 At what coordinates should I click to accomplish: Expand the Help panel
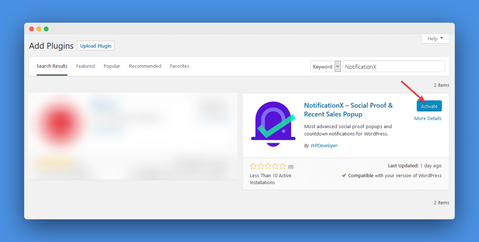point(435,38)
